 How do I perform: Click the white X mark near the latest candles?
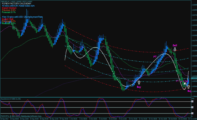coord(185,83)
